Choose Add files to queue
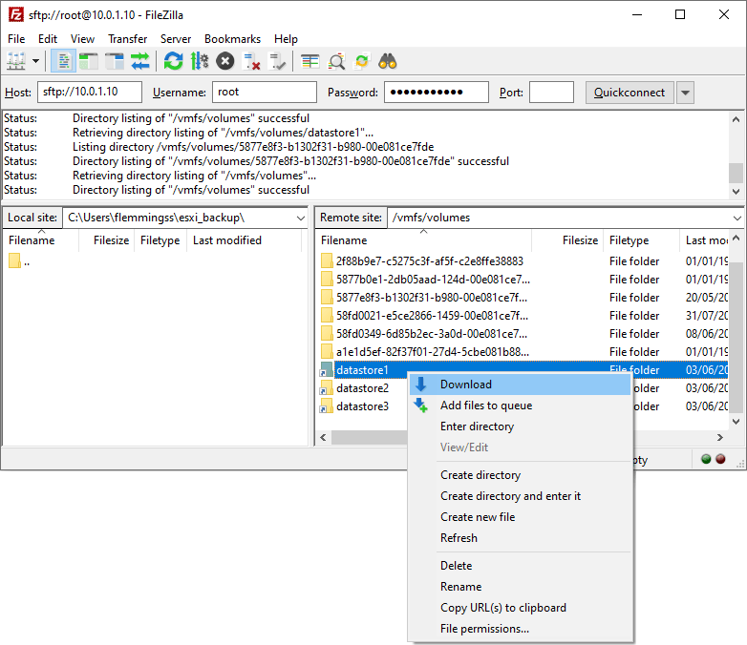This screenshot has width=747, height=645. click(x=521, y=406)
